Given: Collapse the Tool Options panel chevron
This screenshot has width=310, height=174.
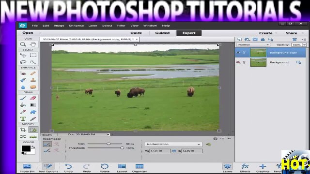Looking at the screenshot, I should pyautogui.click(x=229, y=139).
